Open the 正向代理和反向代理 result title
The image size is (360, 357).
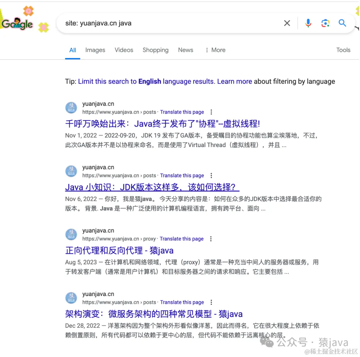pyautogui.click(x=119, y=250)
